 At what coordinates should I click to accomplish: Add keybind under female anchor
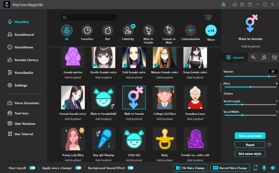point(73,77)
